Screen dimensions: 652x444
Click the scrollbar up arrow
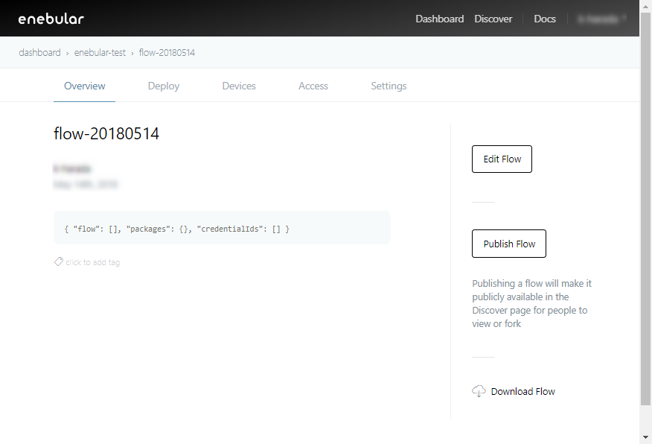click(x=645, y=5)
